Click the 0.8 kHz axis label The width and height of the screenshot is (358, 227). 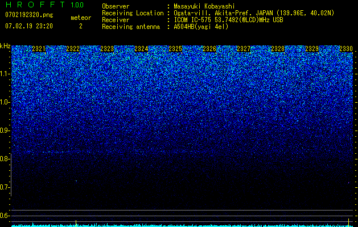(x=5, y=159)
